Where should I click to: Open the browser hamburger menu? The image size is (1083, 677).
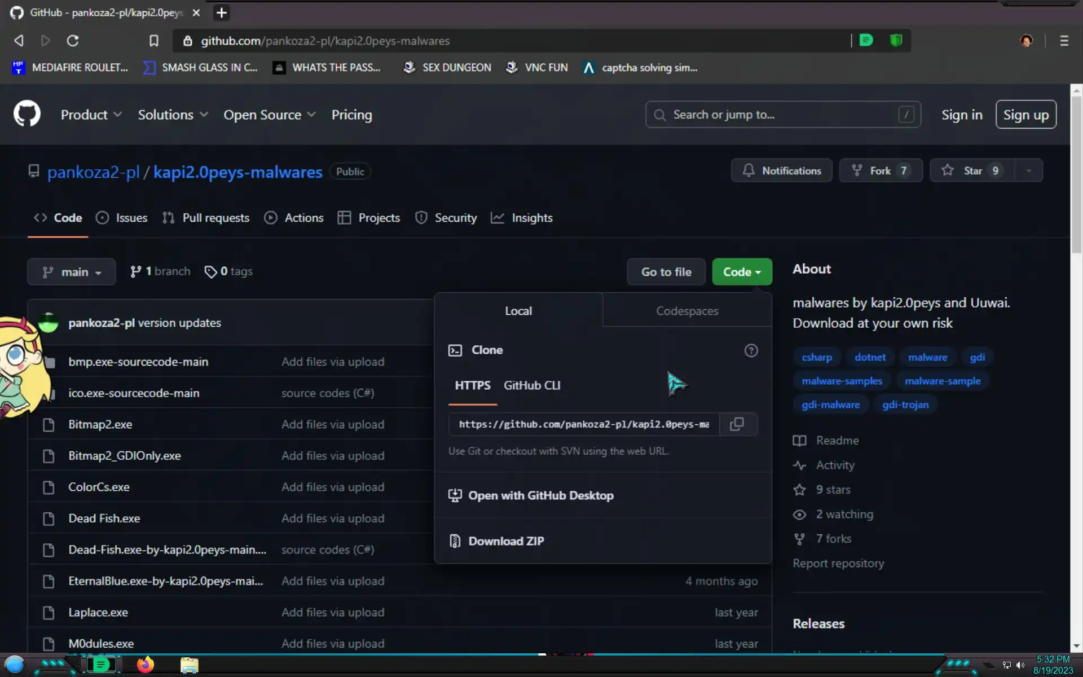tap(1064, 41)
